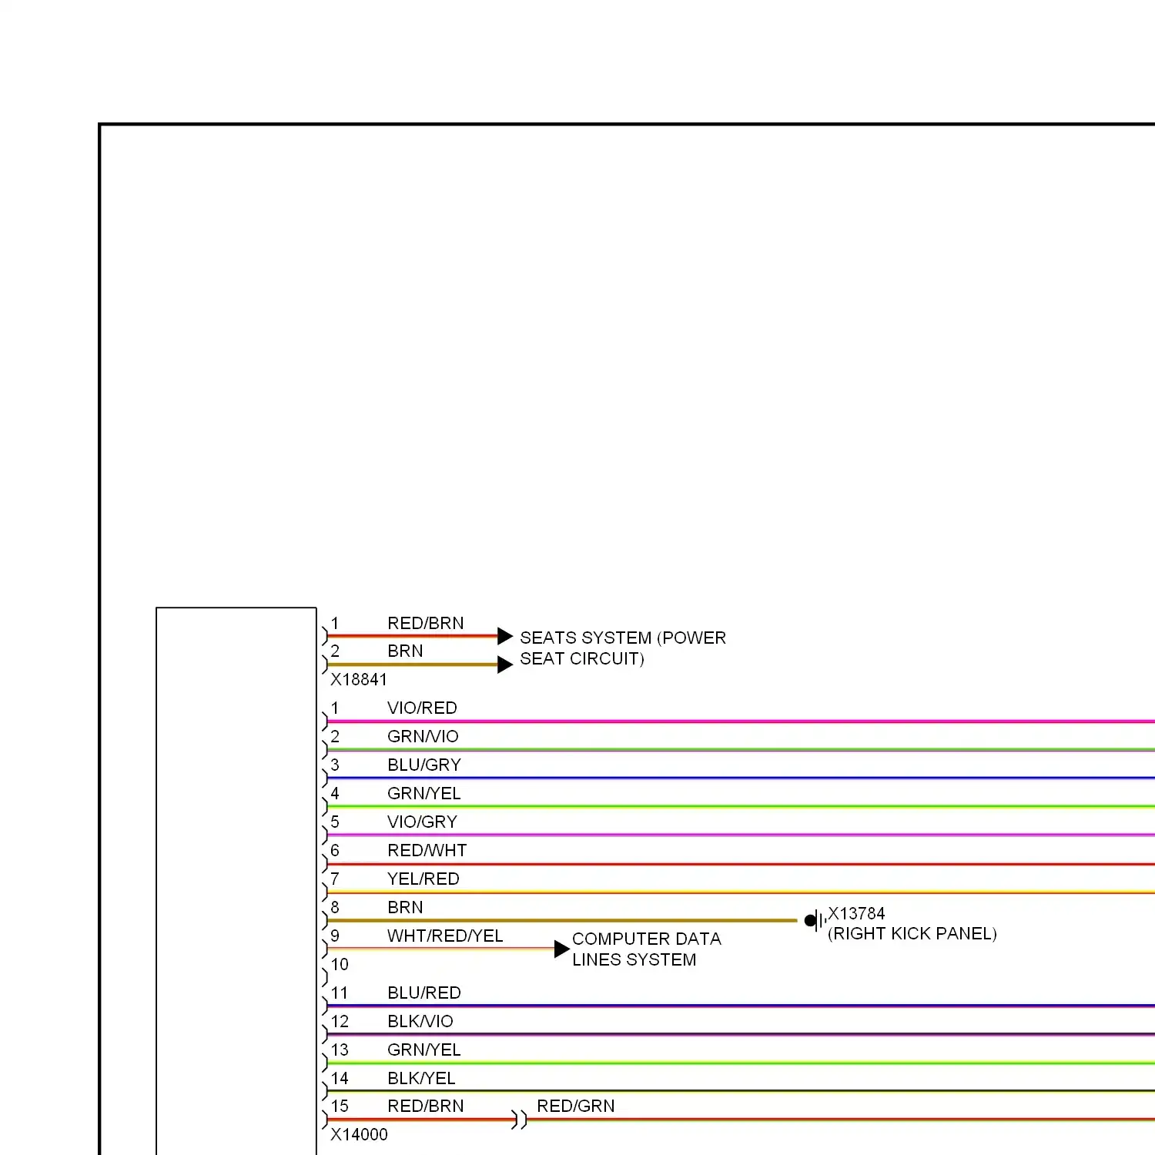Select the BRN label on X18841 pin 2
Viewport: 1155px width, 1155px height.
(x=405, y=651)
